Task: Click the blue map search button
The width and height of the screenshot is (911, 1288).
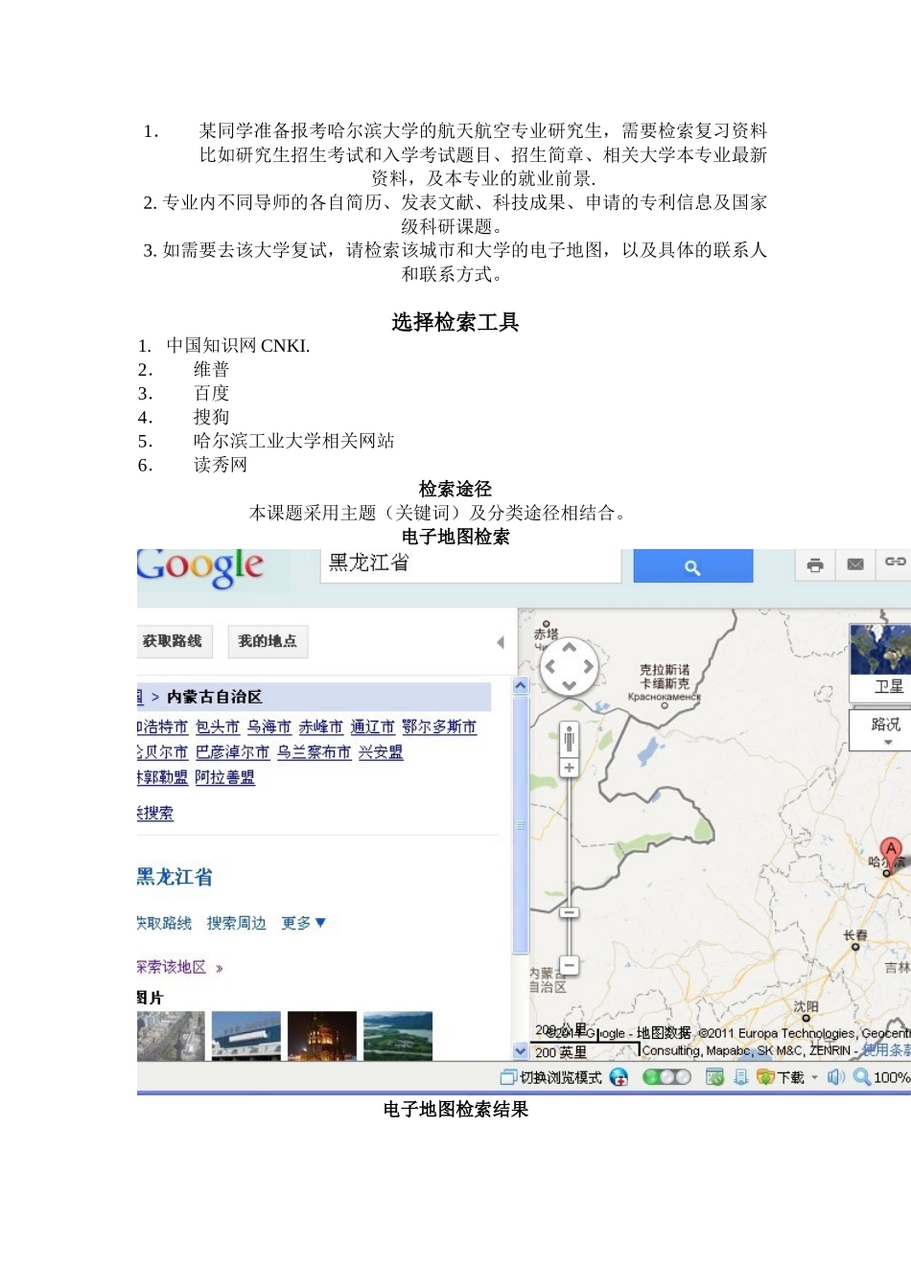Action: [x=692, y=566]
